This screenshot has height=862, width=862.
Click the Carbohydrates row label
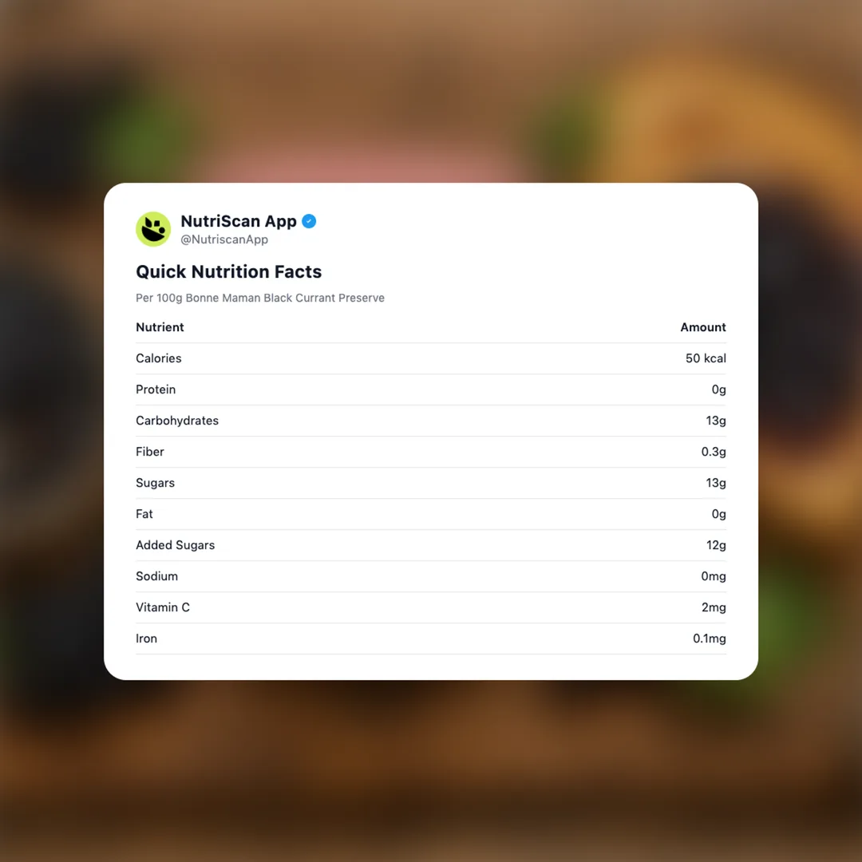(x=177, y=421)
